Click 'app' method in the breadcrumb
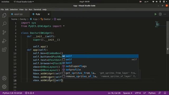The height and width of the screenshot is (95, 169). pyautogui.click(x=59, y=19)
